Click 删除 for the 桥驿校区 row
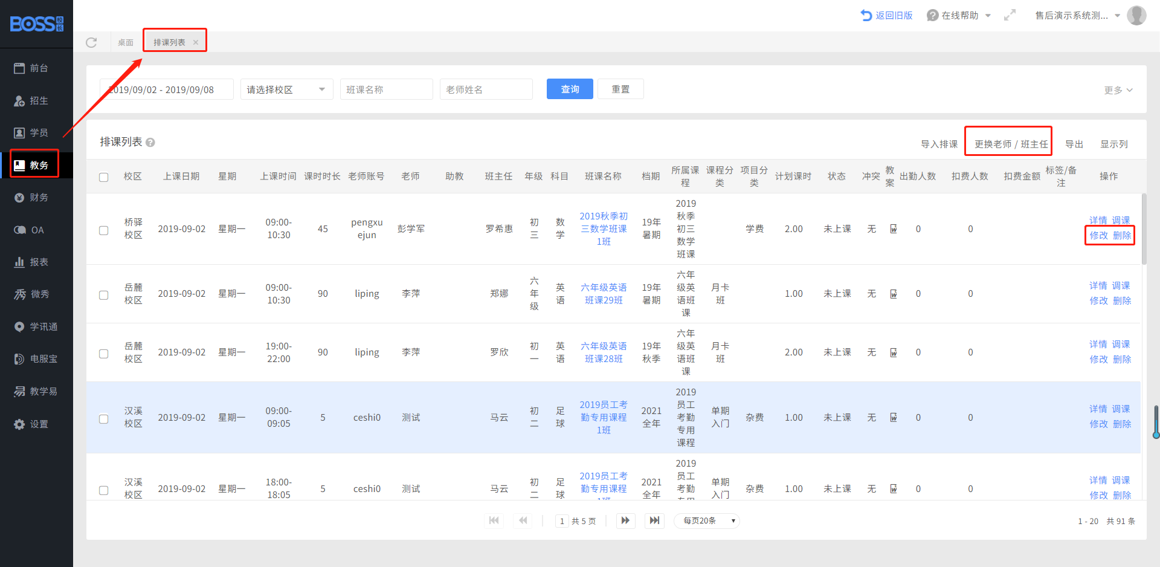 pos(1122,235)
